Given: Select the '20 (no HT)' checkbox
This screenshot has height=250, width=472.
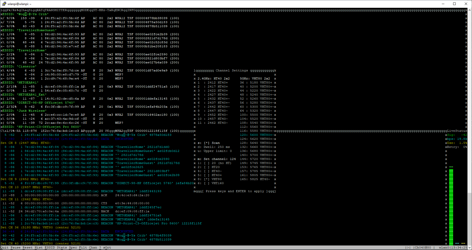Looking at the screenshot, I should click(207, 163).
